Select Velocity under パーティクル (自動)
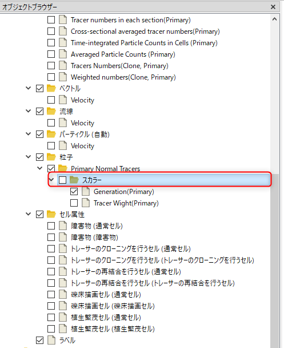284x348 pixels. (x=82, y=146)
